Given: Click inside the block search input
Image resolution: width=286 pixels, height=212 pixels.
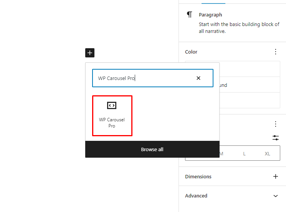Looking at the screenshot, I should [x=142, y=78].
